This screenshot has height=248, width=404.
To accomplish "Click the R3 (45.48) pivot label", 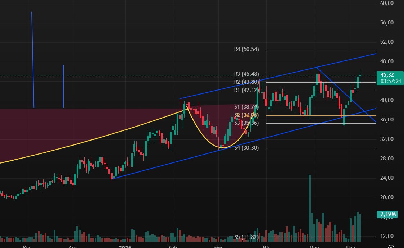I will [x=246, y=74].
